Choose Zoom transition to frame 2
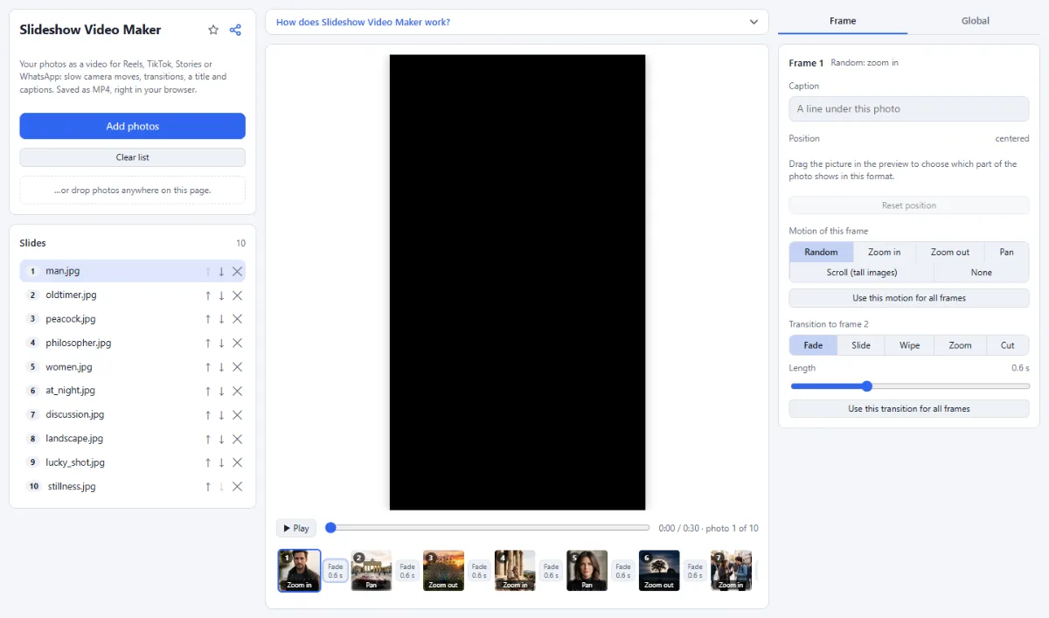 coord(960,345)
